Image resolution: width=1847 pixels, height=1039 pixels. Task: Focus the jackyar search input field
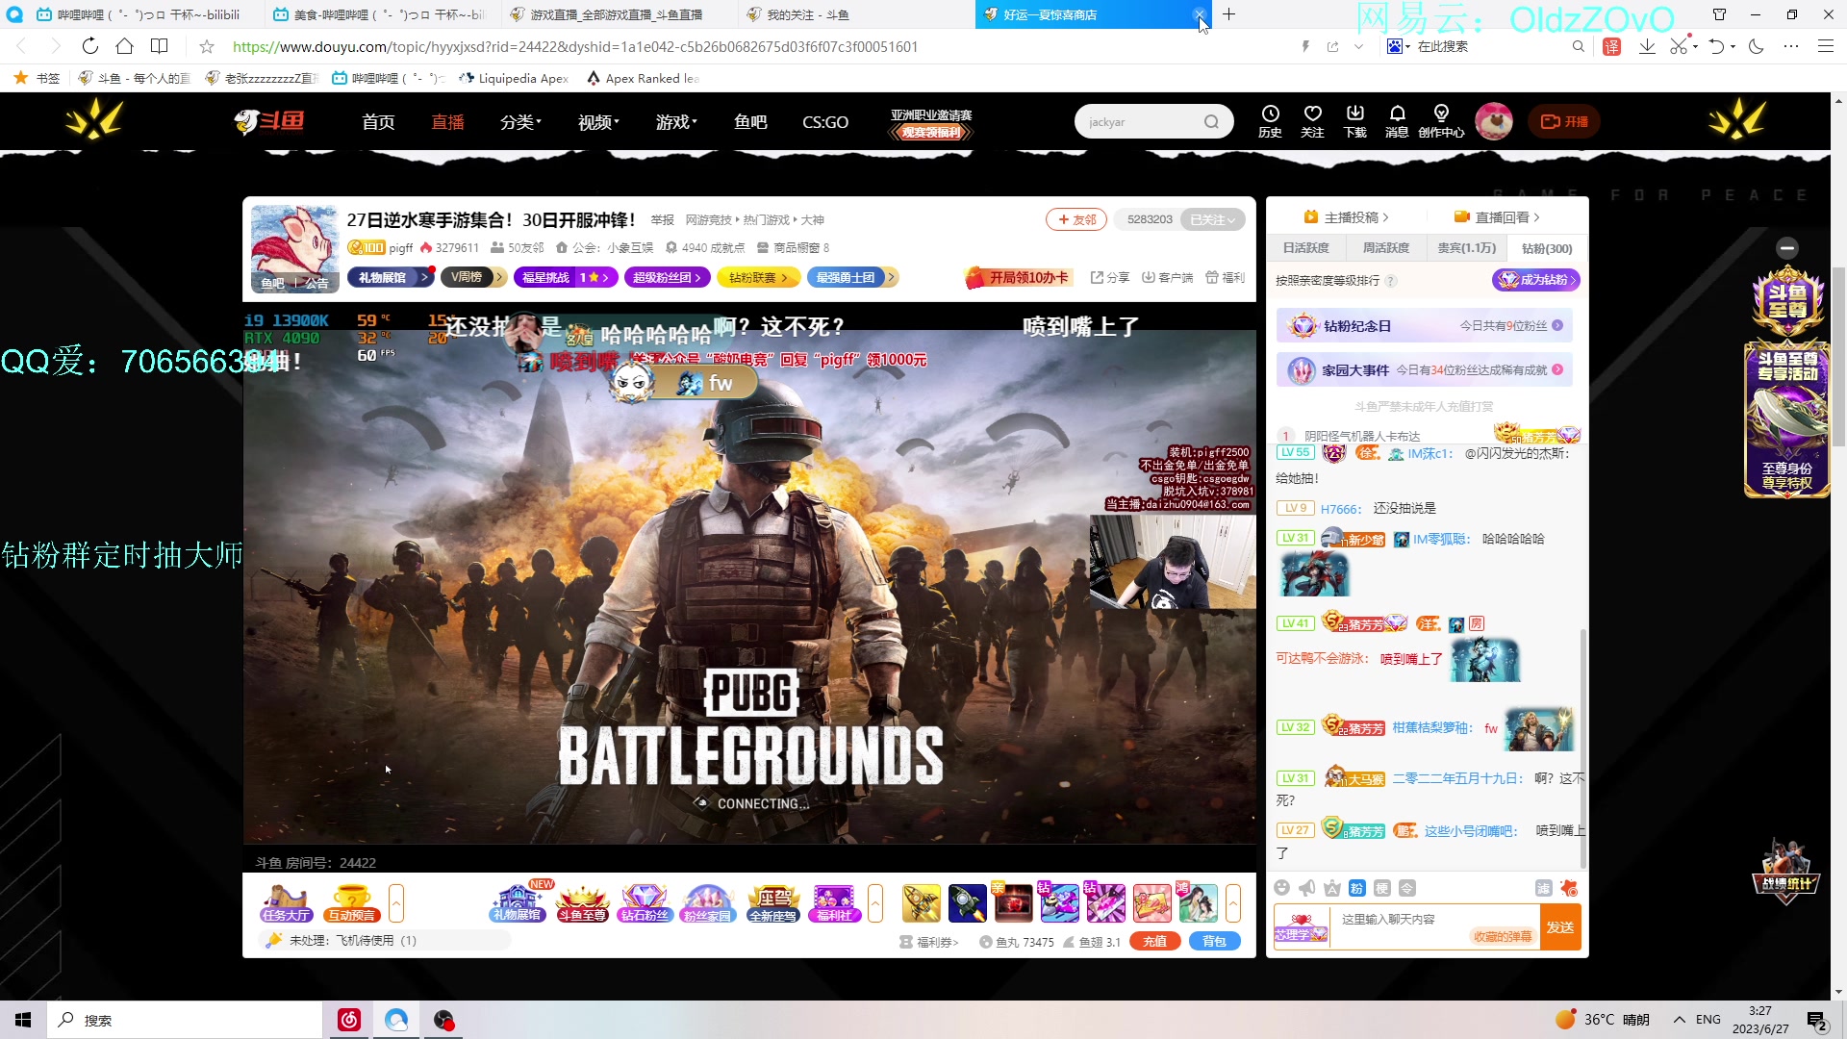[1140, 122]
